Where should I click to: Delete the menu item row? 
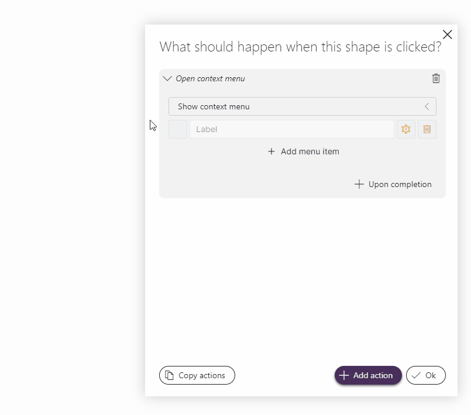click(x=427, y=129)
